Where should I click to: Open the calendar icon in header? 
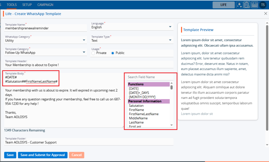255,5
